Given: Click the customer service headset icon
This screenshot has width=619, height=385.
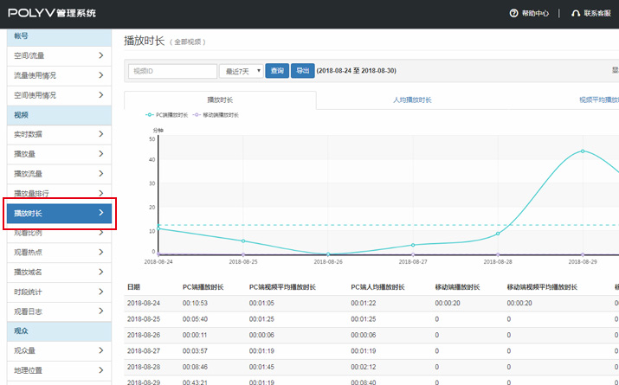Looking at the screenshot, I should pyautogui.click(x=576, y=13).
